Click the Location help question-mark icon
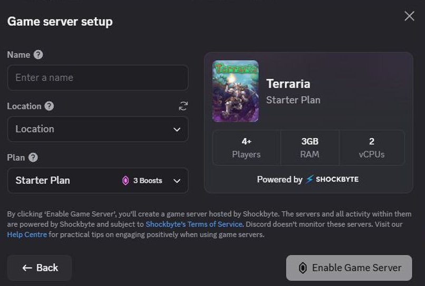The image size is (425, 286). [49, 106]
